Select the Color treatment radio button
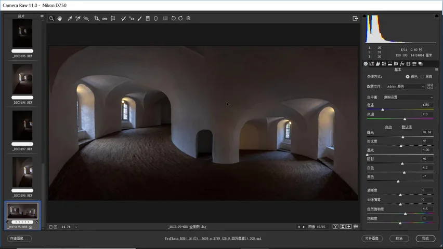 [408, 77]
